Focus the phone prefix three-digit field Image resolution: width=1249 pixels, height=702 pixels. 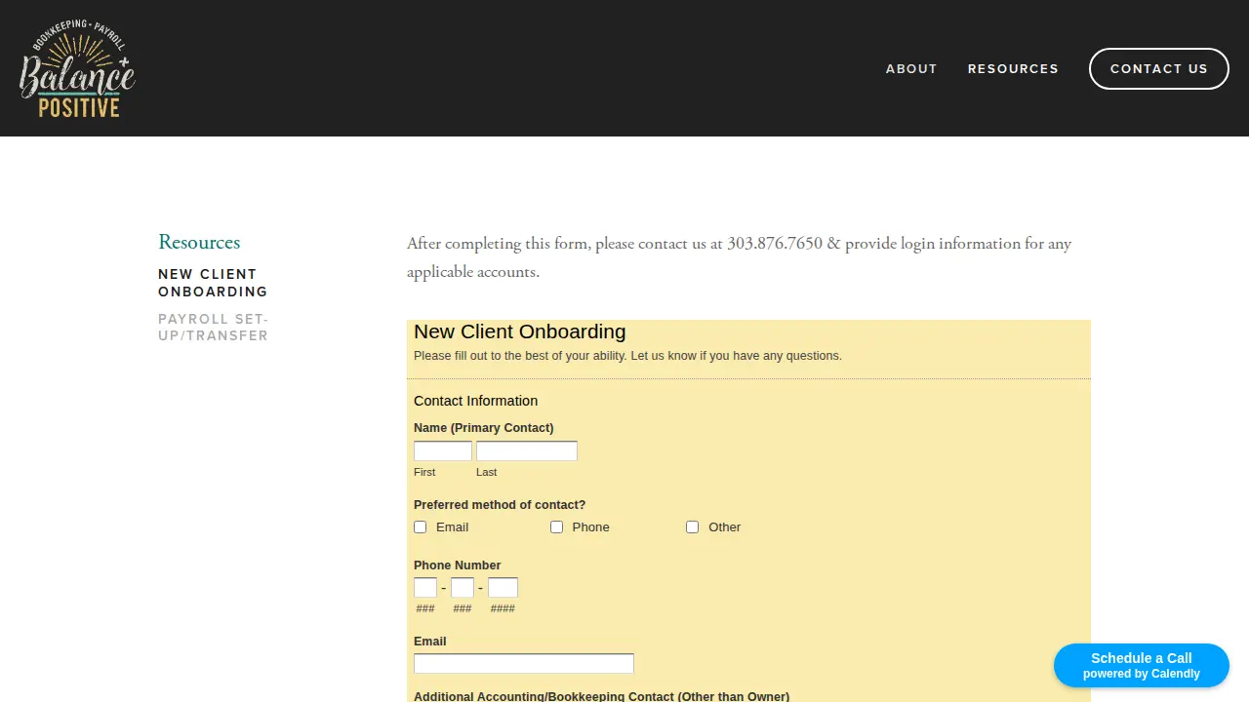pos(463,588)
